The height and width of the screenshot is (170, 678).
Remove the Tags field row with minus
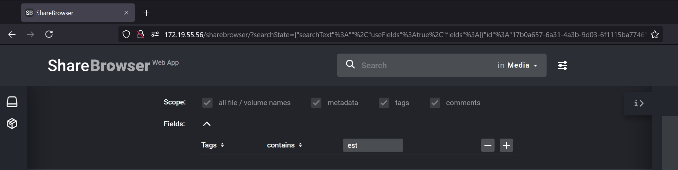(488, 145)
